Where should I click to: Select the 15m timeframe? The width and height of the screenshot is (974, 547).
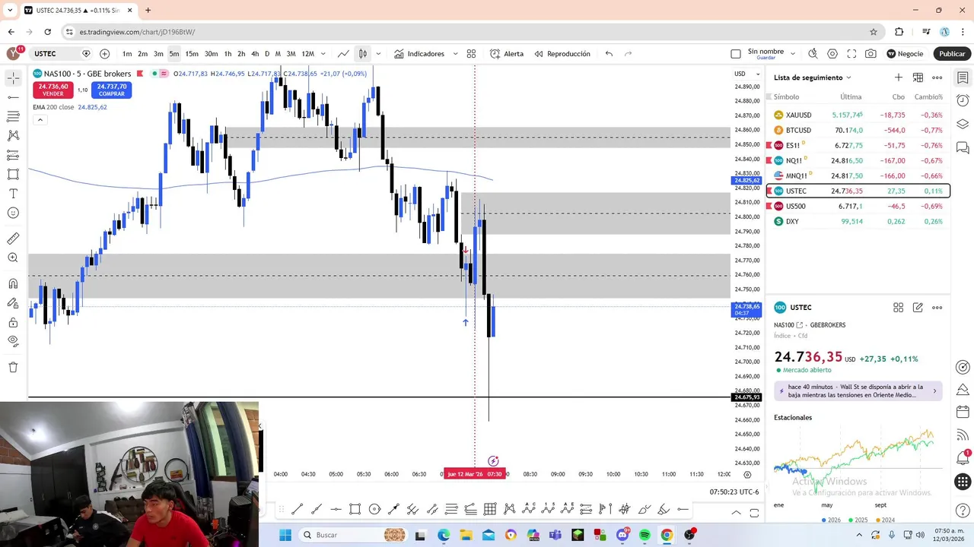pos(192,54)
